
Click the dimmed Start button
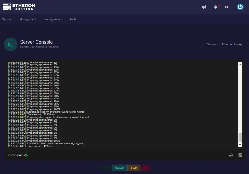[105, 168]
